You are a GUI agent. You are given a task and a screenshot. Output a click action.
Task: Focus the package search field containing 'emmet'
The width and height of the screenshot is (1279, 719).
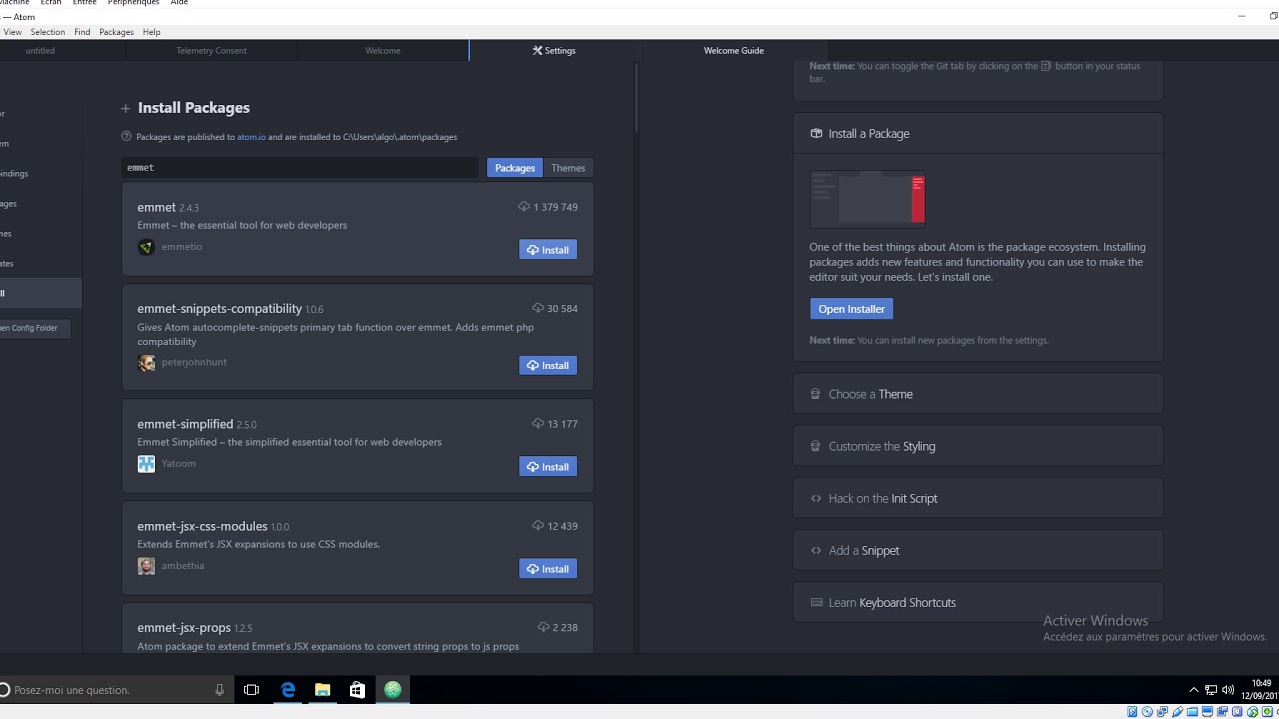click(301, 168)
